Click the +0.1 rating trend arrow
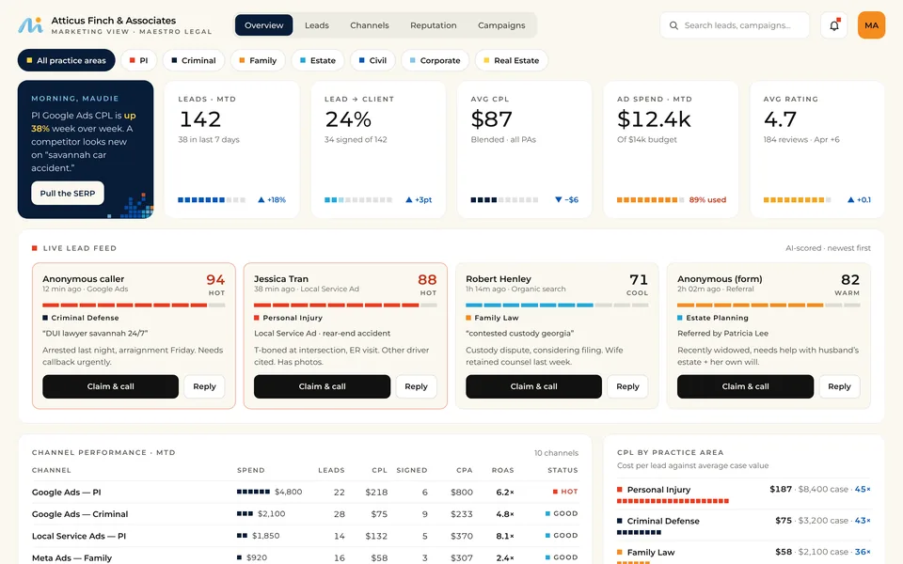This screenshot has width=903, height=564. (x=850, y=199)
